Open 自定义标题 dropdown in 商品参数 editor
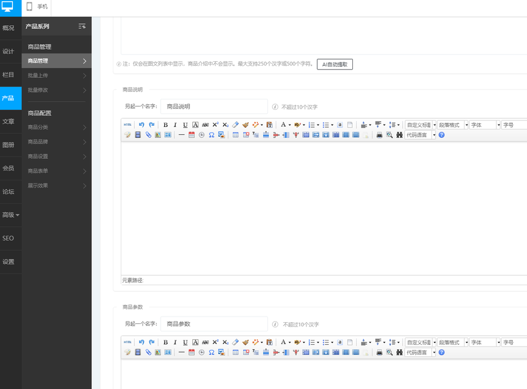 420,342
